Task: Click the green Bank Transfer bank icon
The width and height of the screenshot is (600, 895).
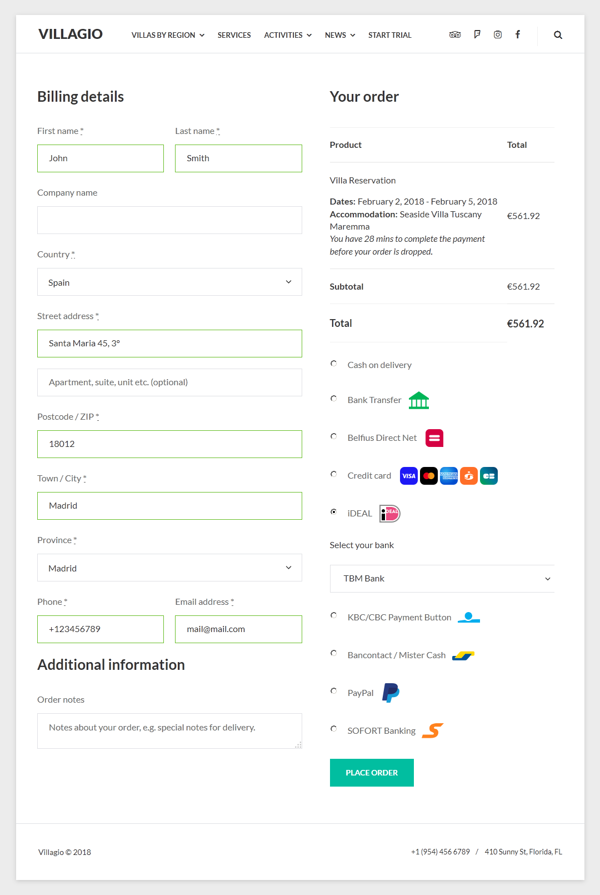Action: click(418, 400)
